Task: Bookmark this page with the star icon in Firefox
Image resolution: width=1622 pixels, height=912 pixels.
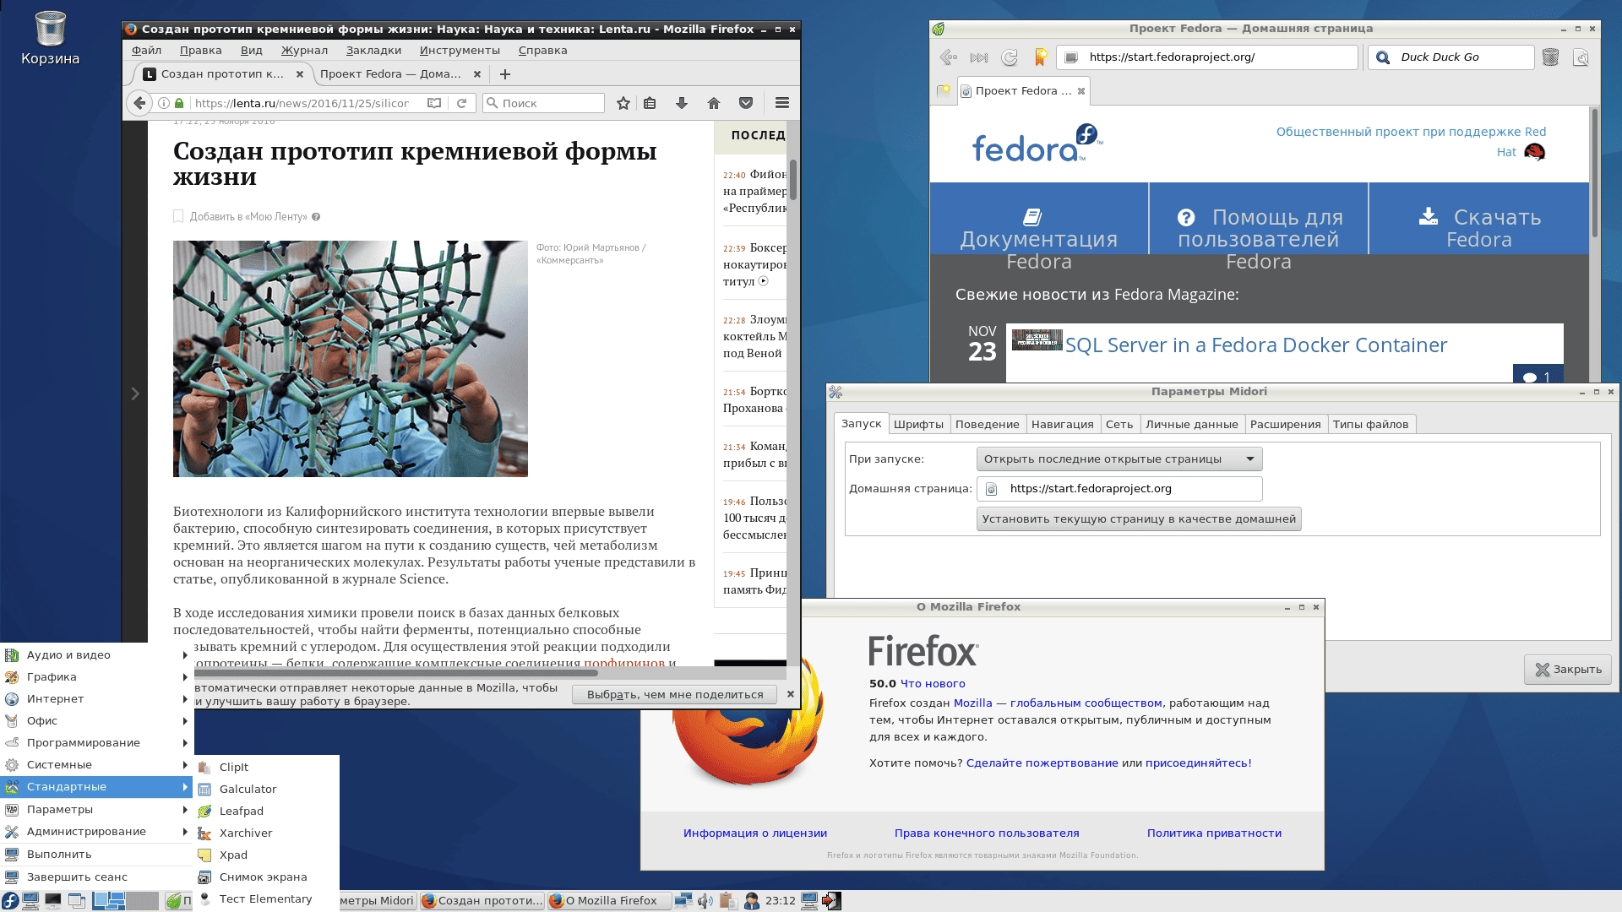Action: coord(623,103)
